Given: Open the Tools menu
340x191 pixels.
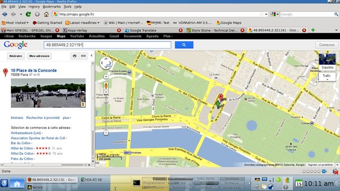Looking at the screenshot, I should point(67,6).
